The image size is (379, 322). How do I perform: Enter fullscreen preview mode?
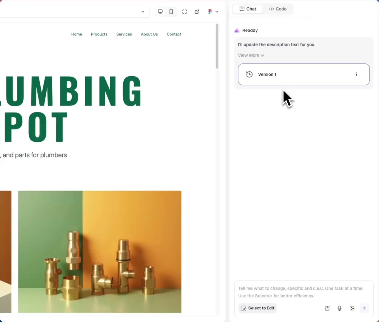184,12
